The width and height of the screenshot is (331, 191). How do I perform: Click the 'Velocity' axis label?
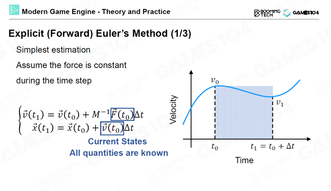coord(174,110)
